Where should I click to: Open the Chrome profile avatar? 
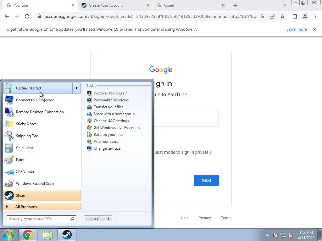[305, 16]
